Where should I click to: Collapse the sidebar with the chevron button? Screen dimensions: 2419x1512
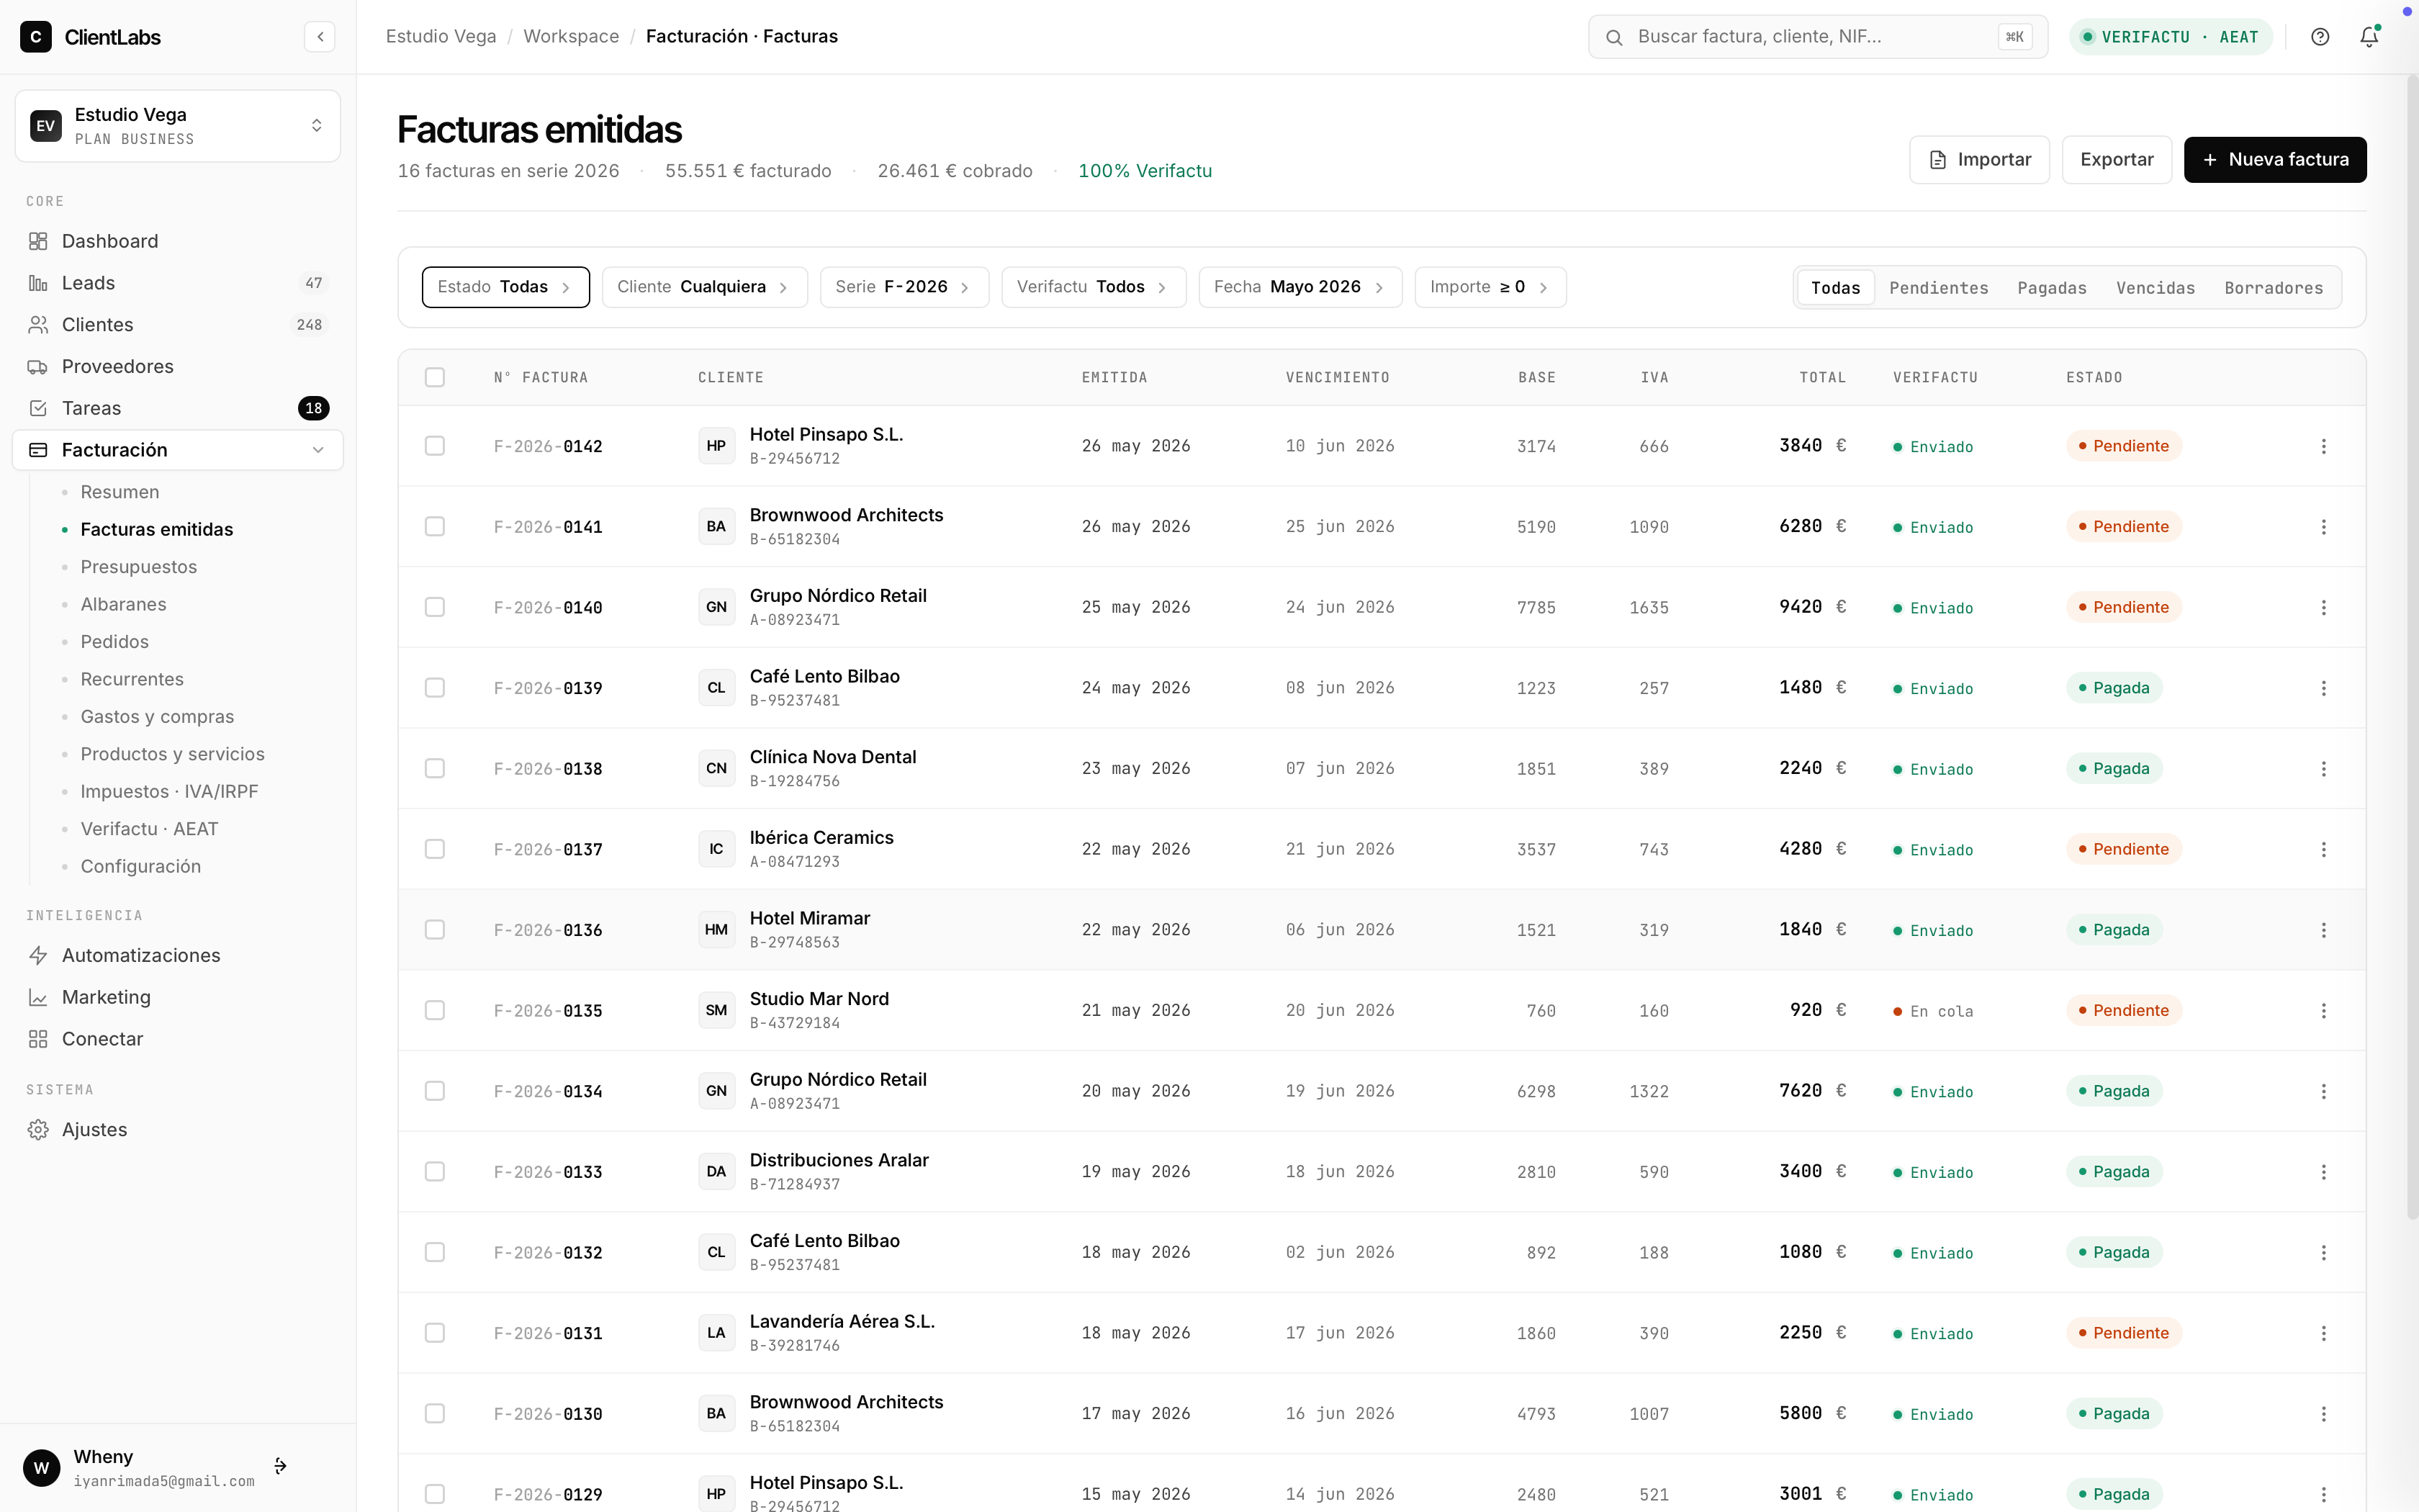320,37
